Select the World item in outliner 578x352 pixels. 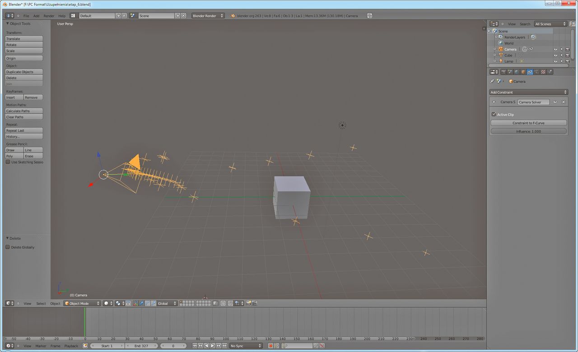coord(509,43)
